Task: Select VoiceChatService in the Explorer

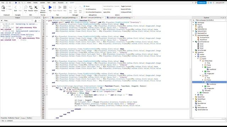Action: click(203, 110)
